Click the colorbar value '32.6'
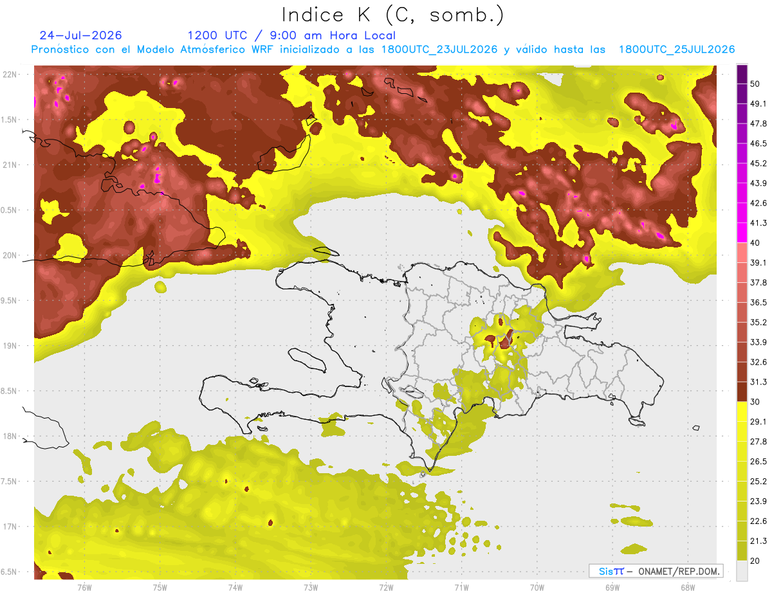Image resolution: width=772 pixels, height=596 pixels. coord(758,362)
